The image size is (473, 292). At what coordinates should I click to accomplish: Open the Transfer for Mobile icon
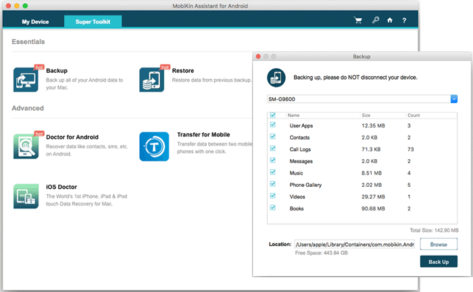point(154,146)
